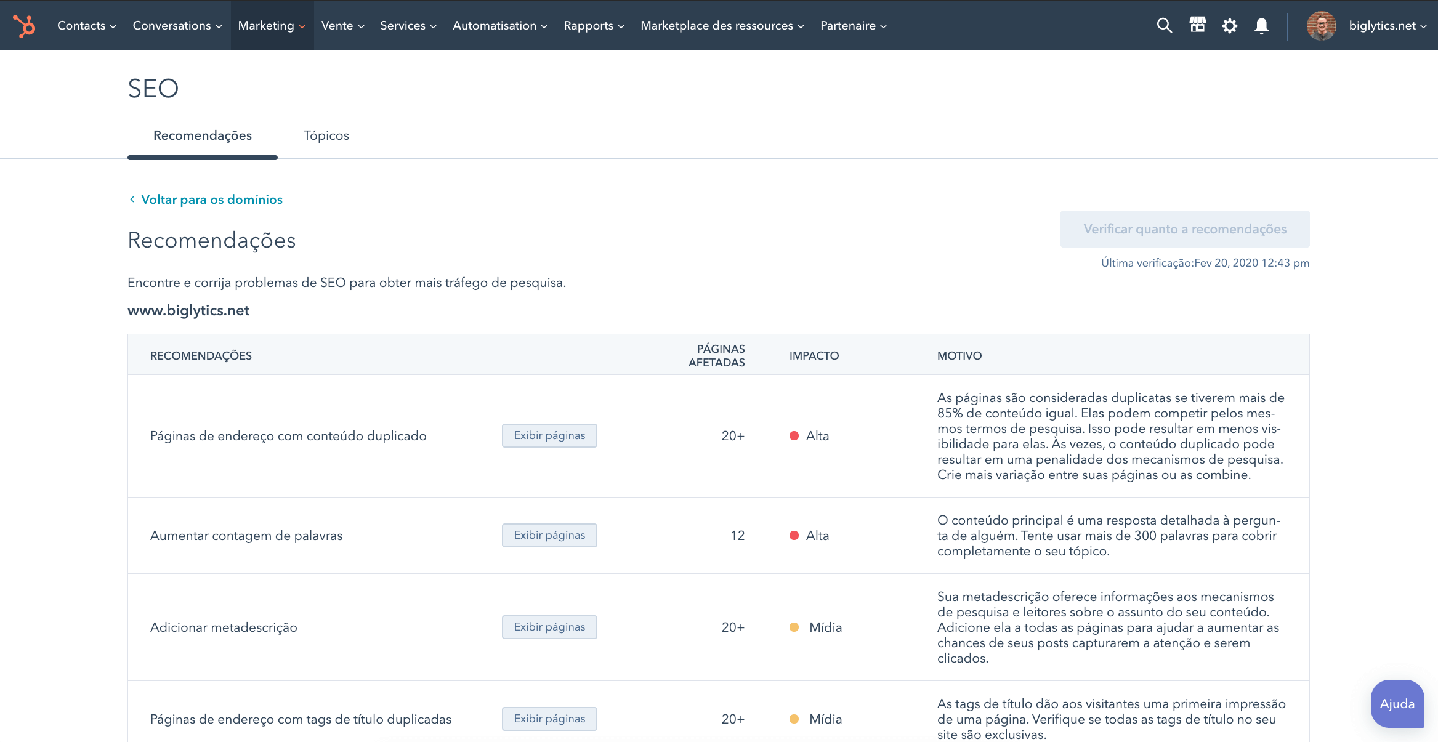Click Exibir páginas for Aumentar contagem de palavras
The width and height of the screenshot is (1438, 742).
[549, 535]
